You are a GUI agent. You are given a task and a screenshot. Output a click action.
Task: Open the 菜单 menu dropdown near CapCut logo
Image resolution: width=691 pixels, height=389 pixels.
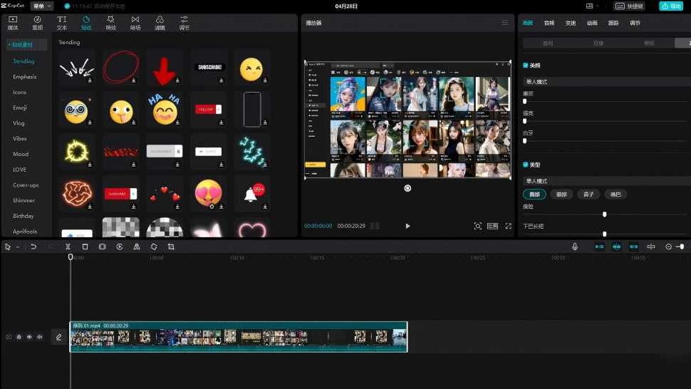click(41, 6)
